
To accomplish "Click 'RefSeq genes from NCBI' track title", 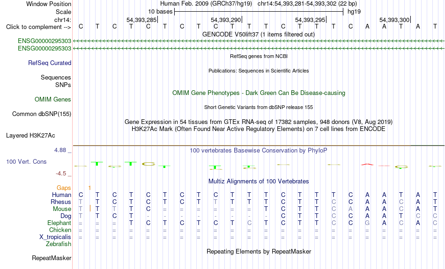I will (259, 56).
